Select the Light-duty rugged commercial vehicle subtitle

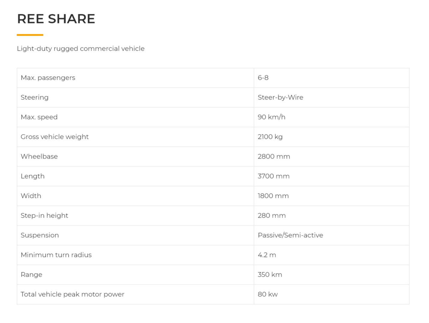(x=81, y=48)
